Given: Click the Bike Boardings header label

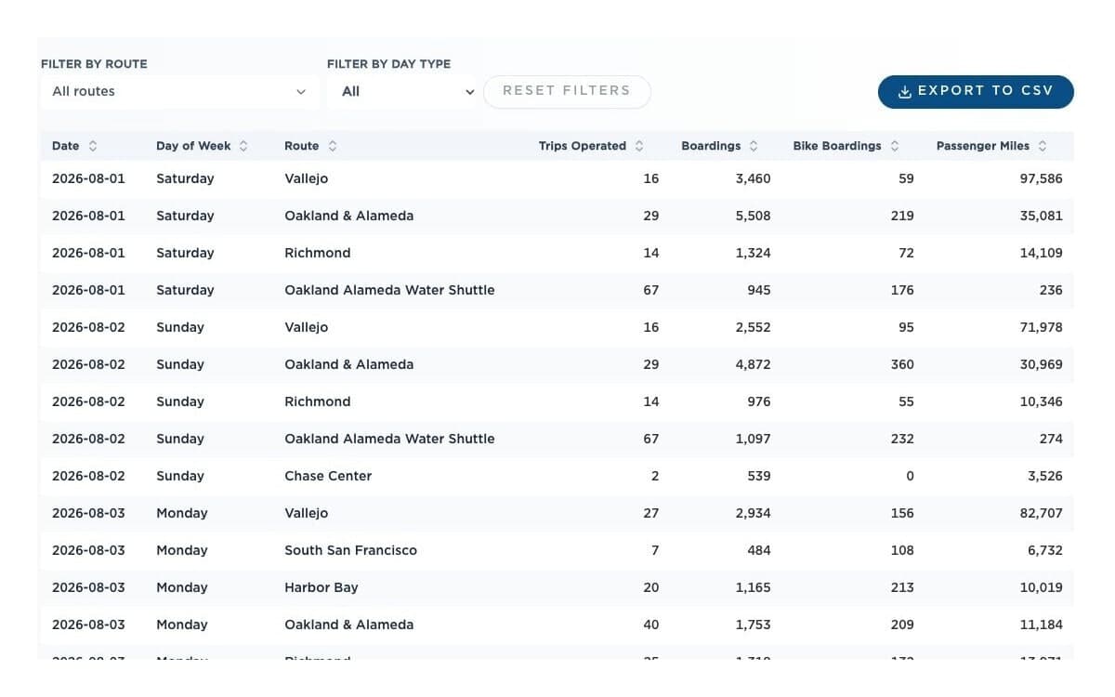Looking at the screenshot, I should [837, 146].
